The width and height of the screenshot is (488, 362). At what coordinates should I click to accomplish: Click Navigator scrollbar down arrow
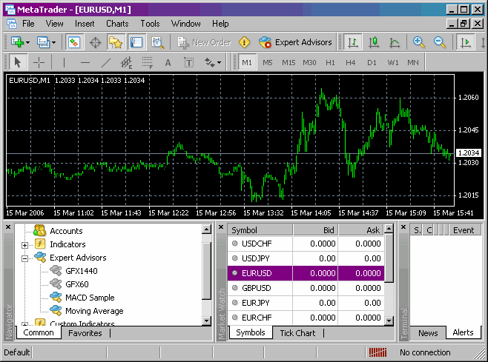click(x=206, y=321)
